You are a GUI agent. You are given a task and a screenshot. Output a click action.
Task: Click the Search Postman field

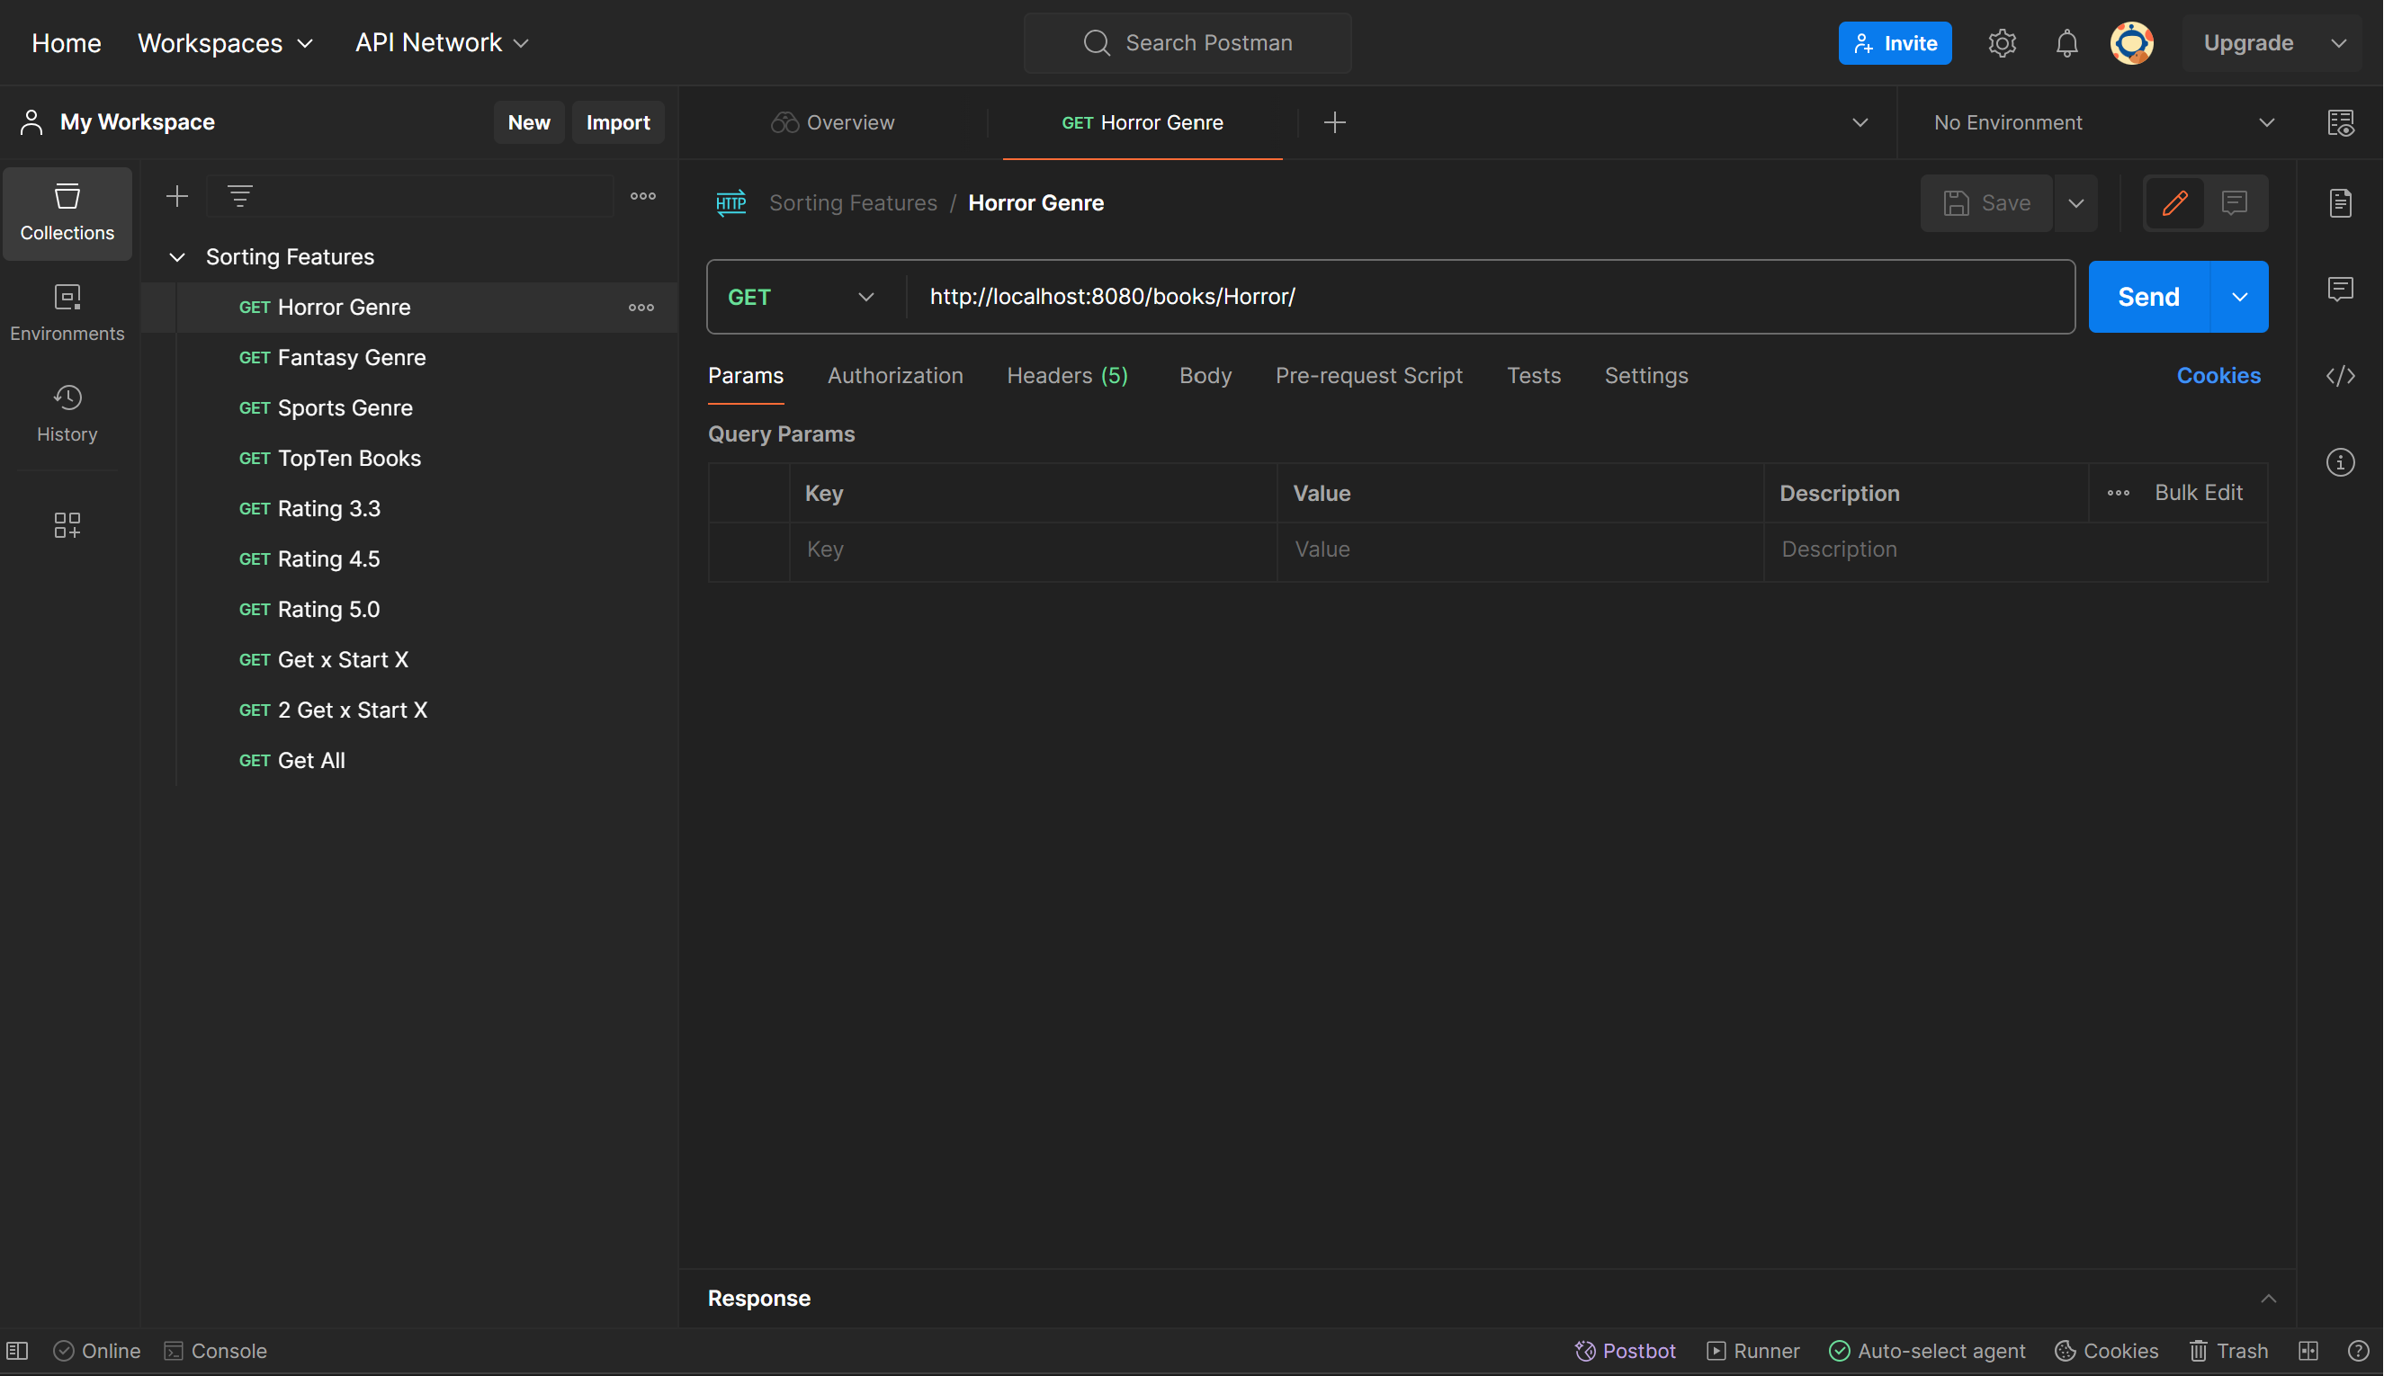(x=1188, y=43)
